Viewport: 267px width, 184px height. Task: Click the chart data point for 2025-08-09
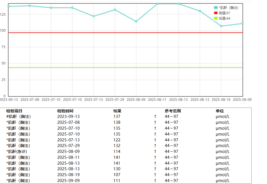point(136,21)
